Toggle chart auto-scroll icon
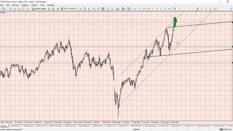 coord(108,9)
